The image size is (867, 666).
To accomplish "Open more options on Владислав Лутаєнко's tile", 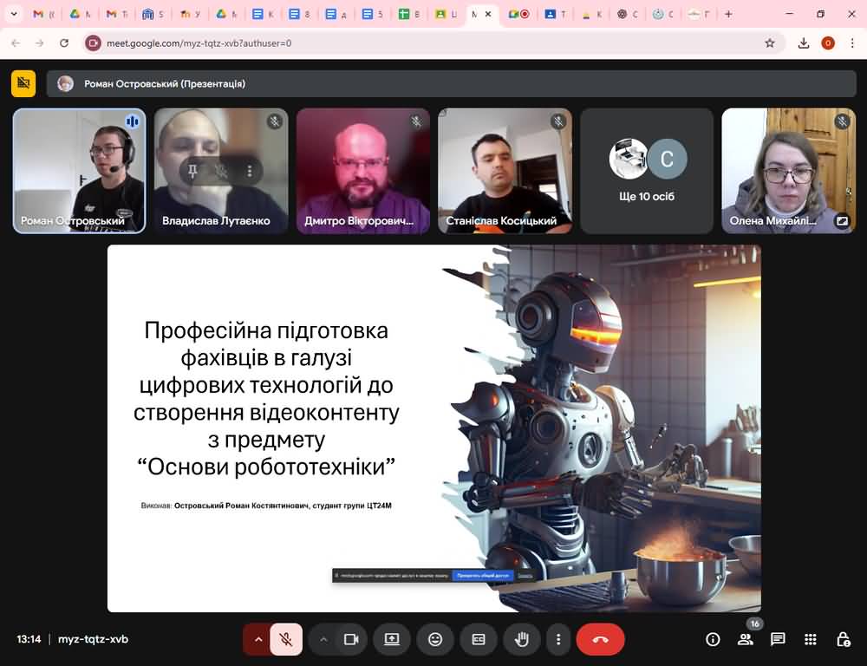I will click(x=250, y=171).
